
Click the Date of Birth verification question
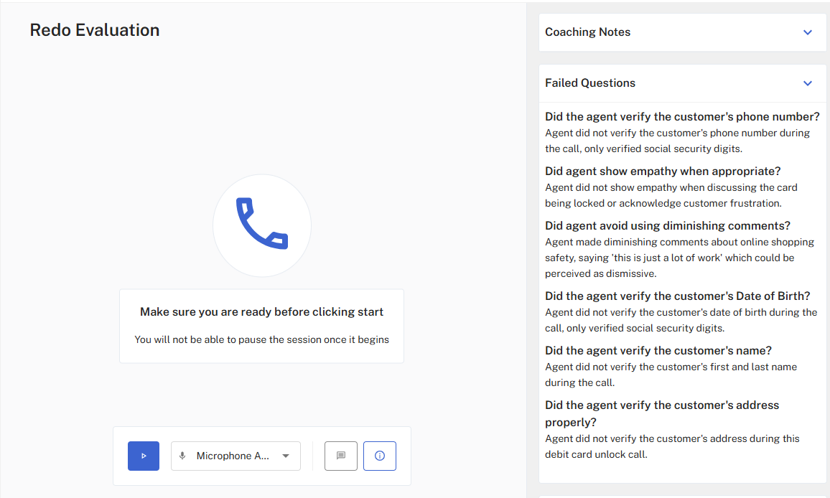click(x=677, y=296)
